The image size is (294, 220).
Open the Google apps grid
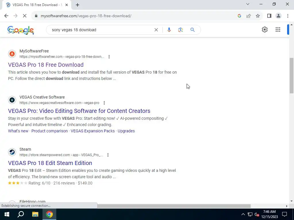(x=278, y=30)
